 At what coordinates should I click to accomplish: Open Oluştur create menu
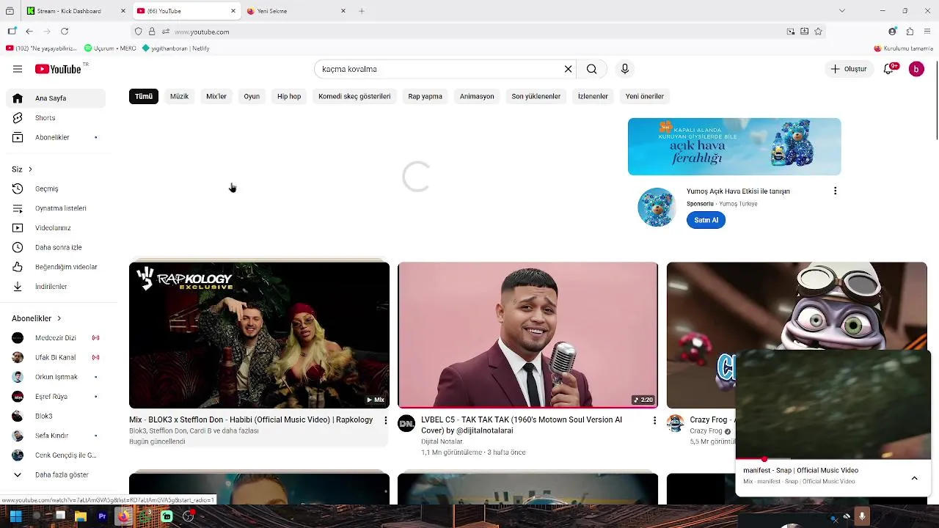click(849, 69)
